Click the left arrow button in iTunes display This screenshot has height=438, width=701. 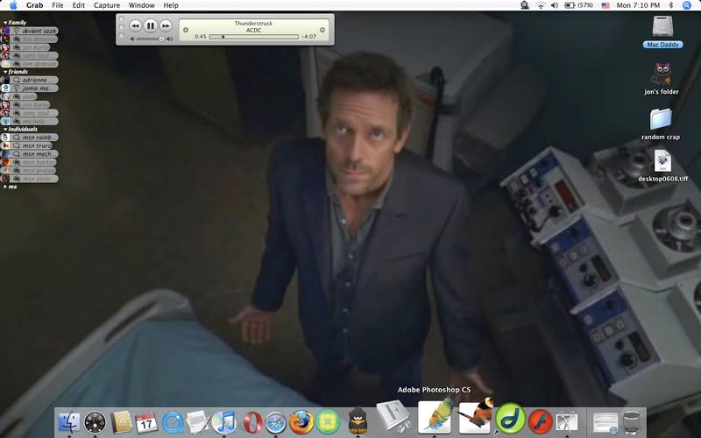(x=186, y=30)
